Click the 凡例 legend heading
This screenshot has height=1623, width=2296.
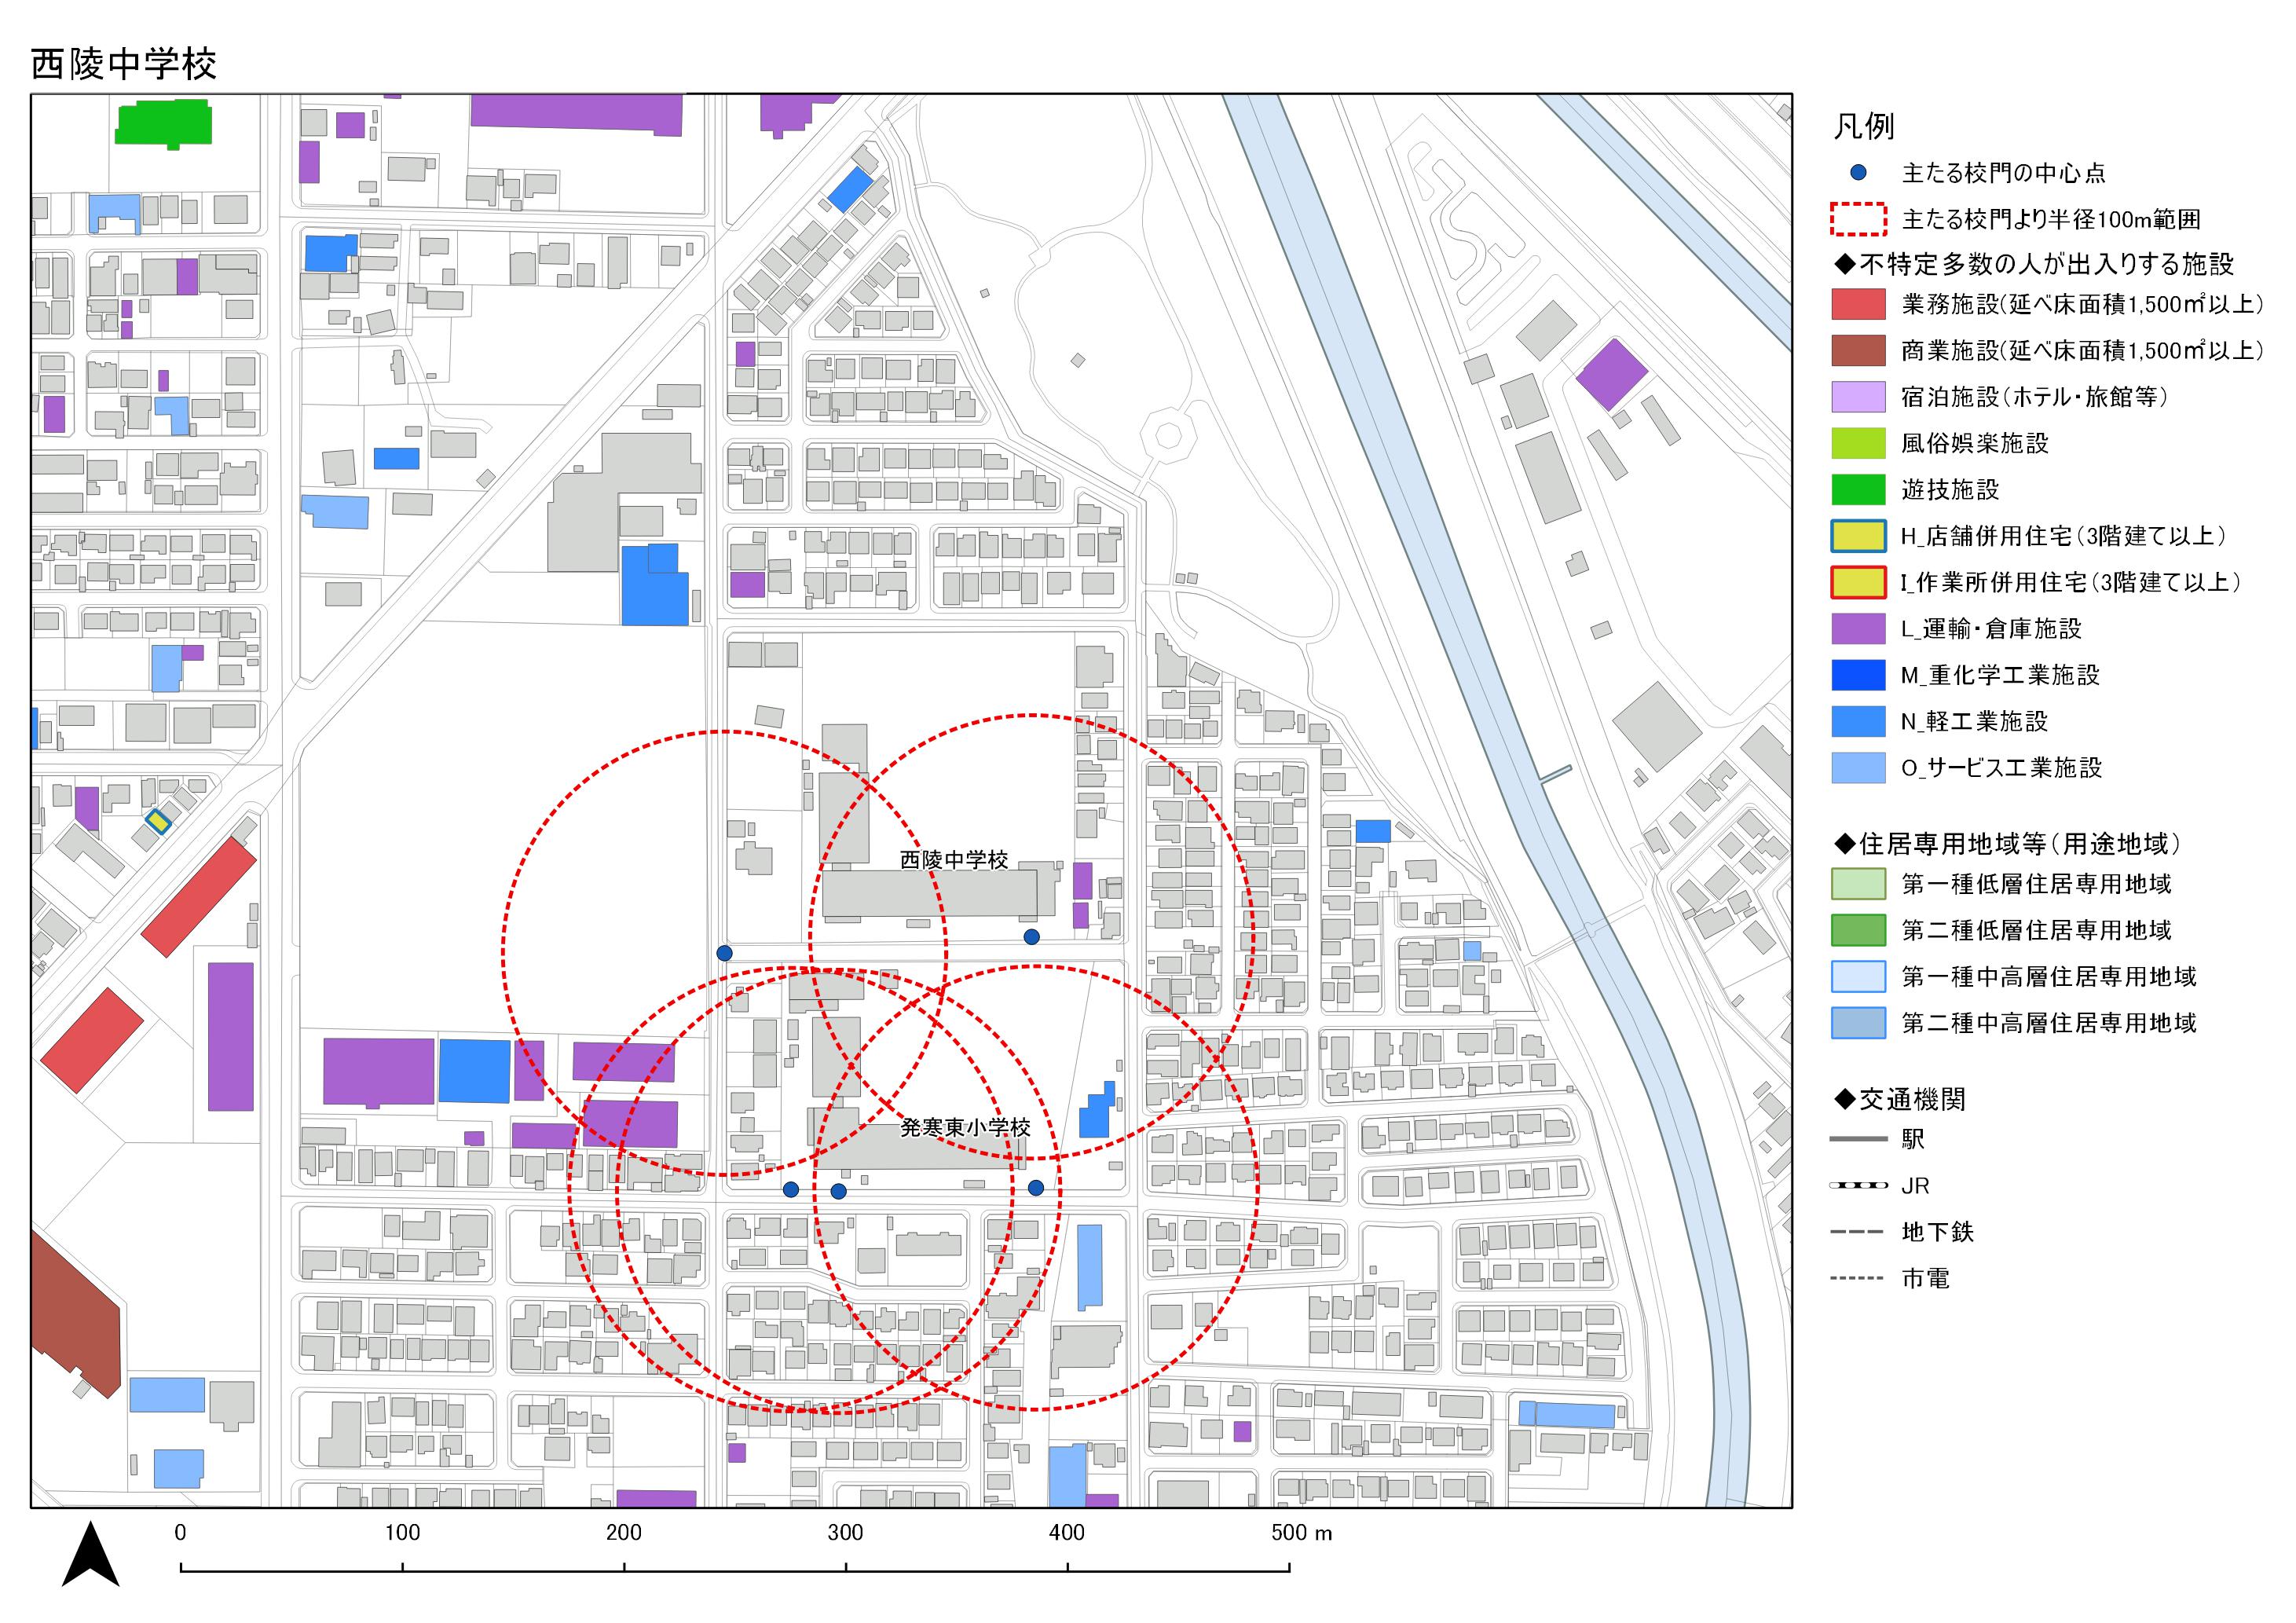tap(1864, 126)
